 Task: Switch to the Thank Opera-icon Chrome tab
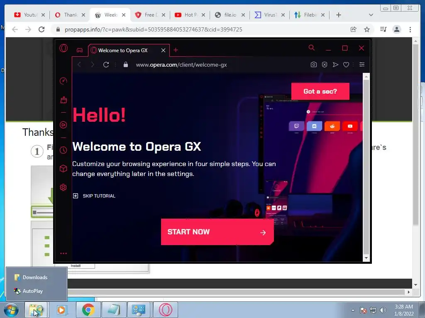(x=70, y=15)
